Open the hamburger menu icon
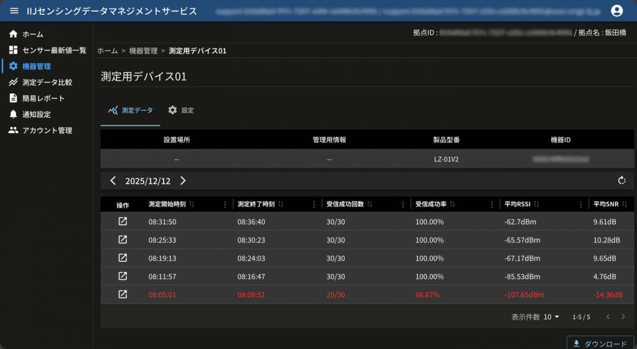The width and height of the screenshot is (637, 349). [x=14, y=11]
